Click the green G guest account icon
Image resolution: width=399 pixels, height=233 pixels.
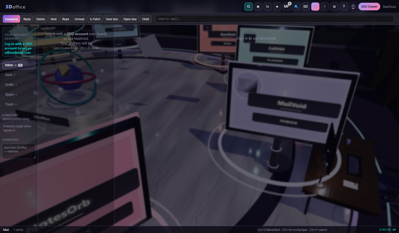coord(249,7)
